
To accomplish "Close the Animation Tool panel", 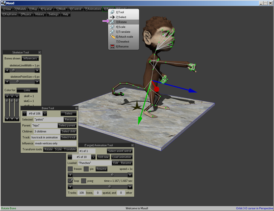I will tap(132, 145).
